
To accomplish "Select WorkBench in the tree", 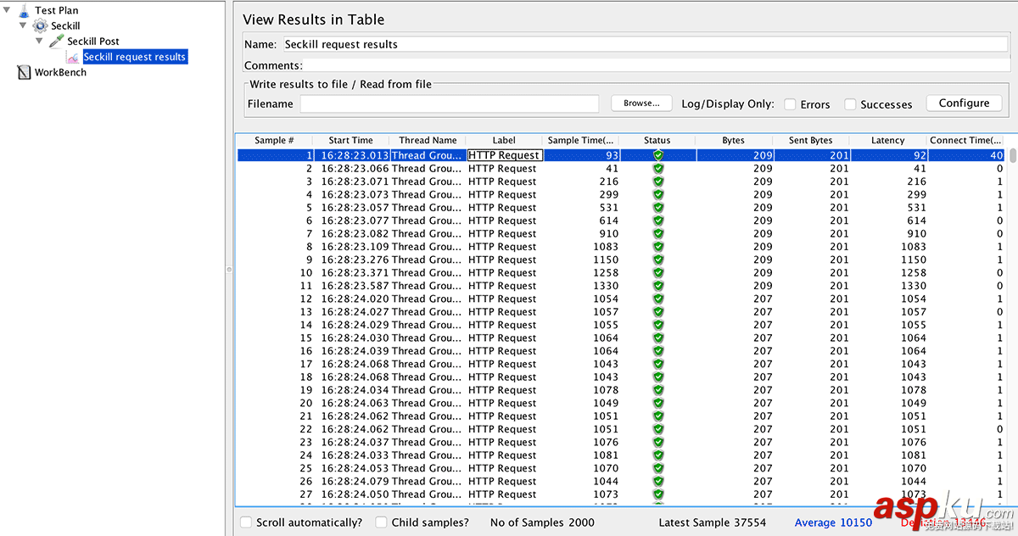I will pyautogui.click(x=60, y=72).
